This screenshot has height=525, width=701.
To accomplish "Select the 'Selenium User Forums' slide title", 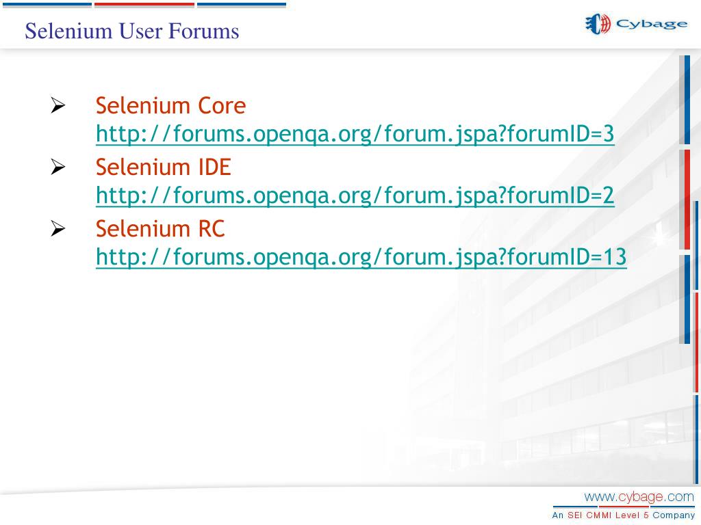I will [x=132, y=31].
